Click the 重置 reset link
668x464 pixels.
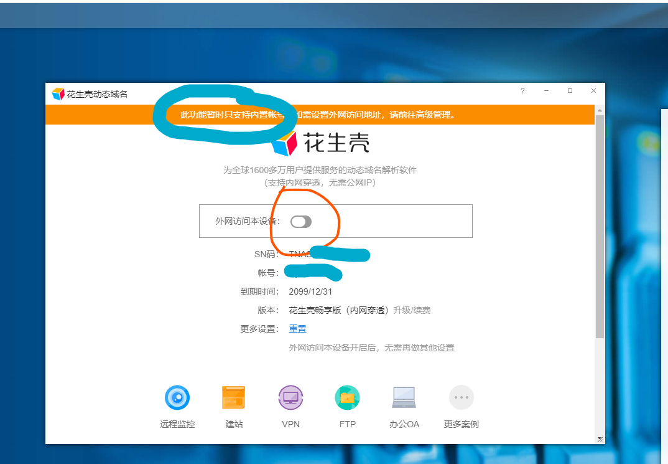pyautogui.click(x=297, y=328)
